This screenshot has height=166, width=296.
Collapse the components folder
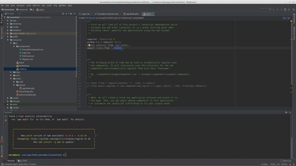(14, 46)
